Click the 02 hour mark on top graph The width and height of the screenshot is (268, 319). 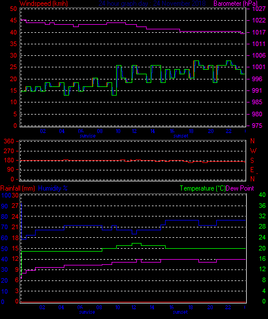tap(43, 131)
